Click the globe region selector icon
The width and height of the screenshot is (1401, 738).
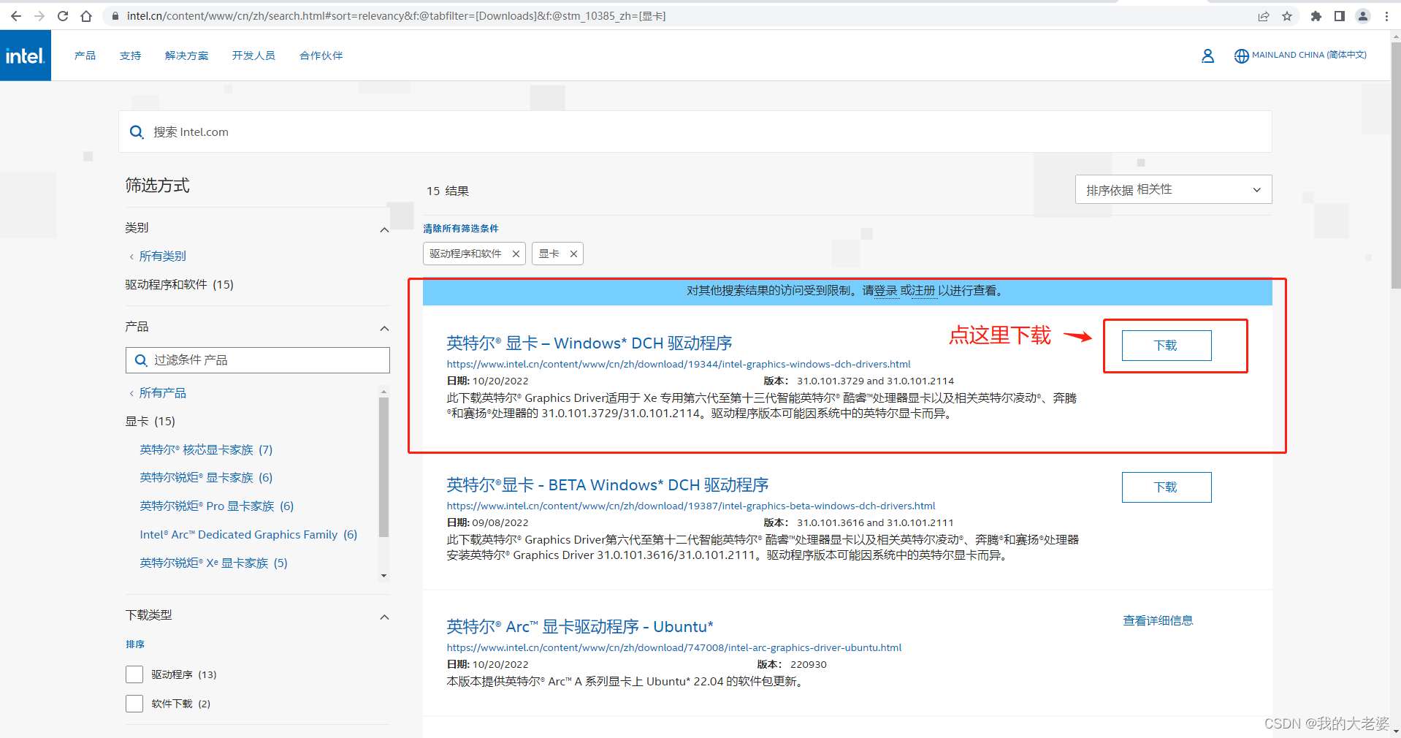(x=1241, y=56)
